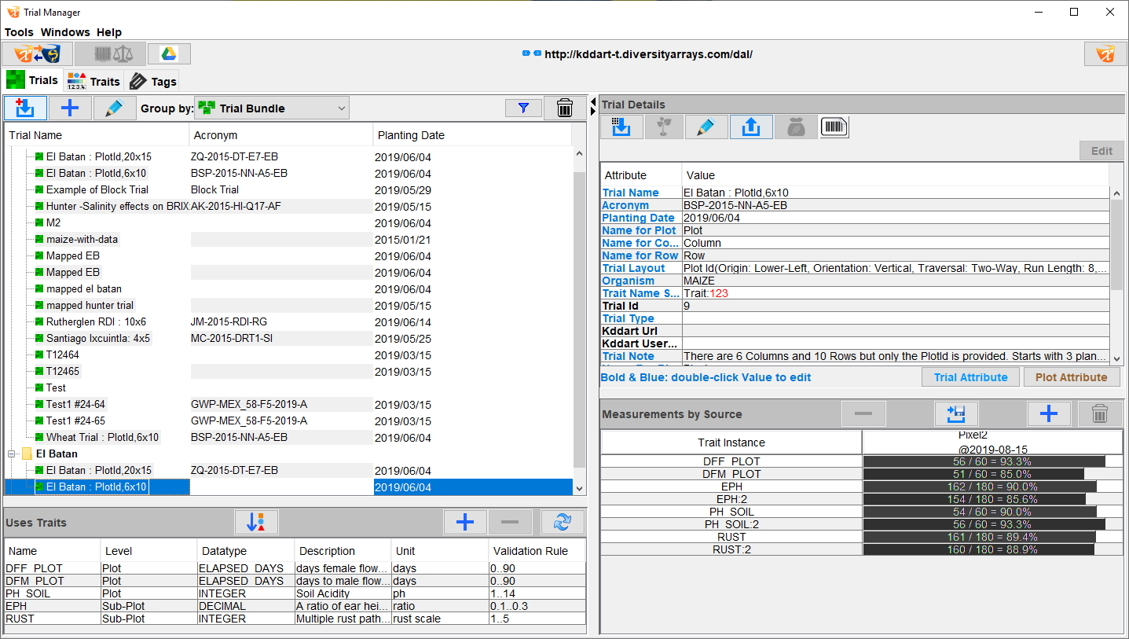This screenshot has width=1129, height=639.
Task: Click the sort traits order icon in Uses Traits
Action: click(257, 522)
